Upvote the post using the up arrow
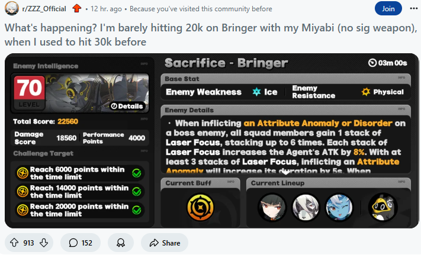The height and width of the screenshot is (255, 421). pyautogui.click(x=14, y=243)
